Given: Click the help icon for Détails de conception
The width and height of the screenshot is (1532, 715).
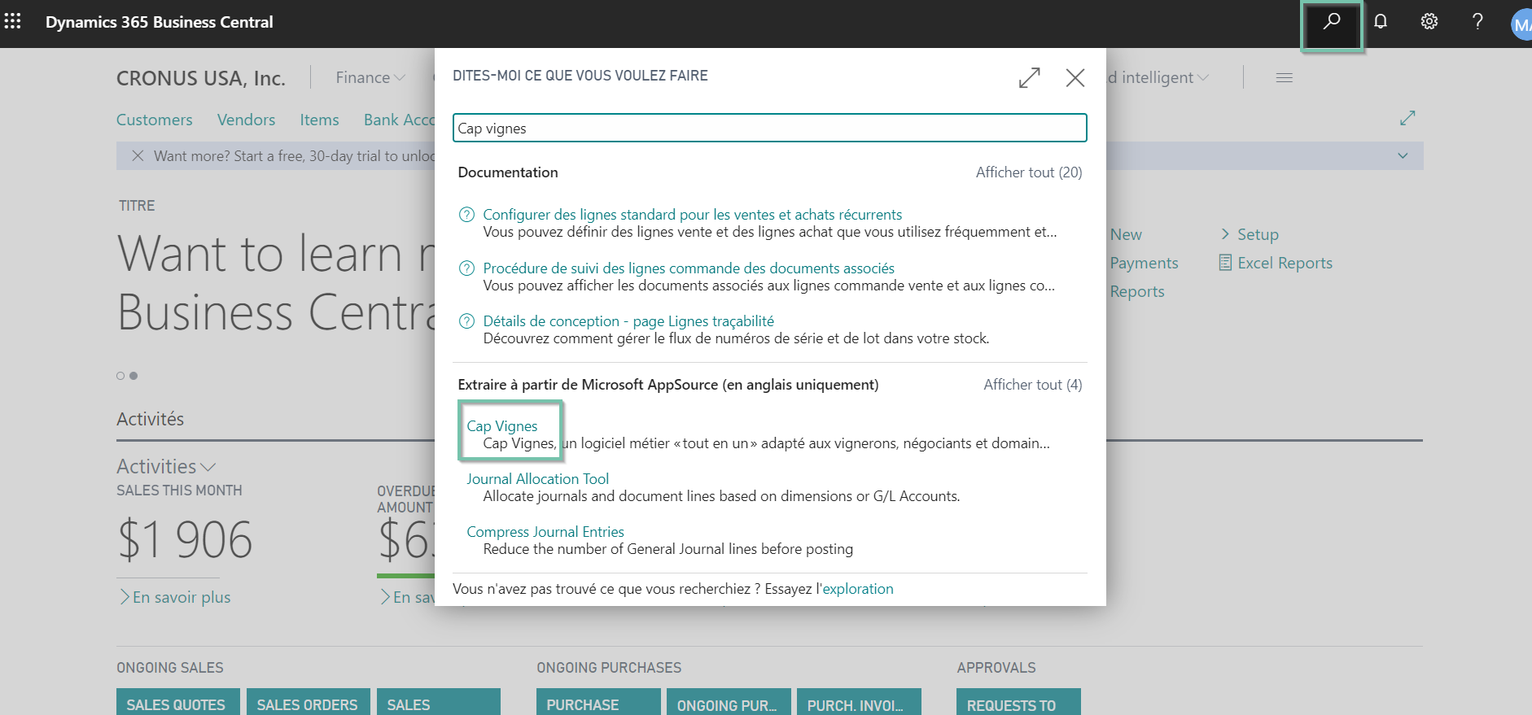Looking at the screenshot, I should [466, 321].
